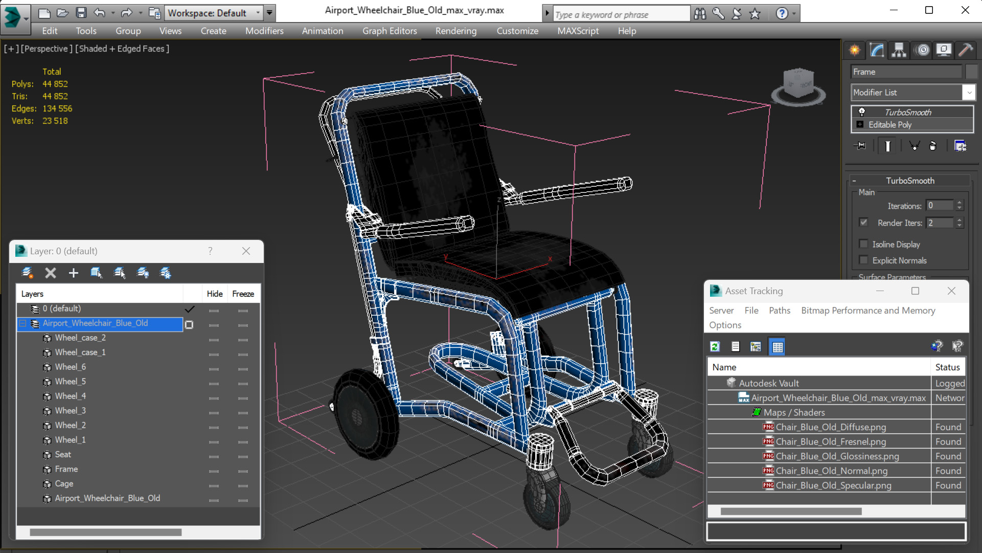Open Bitmap Performance and Memory menu

pos(868,311)
